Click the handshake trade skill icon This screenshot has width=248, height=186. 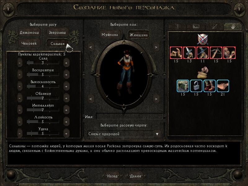(x=223, y=86)
